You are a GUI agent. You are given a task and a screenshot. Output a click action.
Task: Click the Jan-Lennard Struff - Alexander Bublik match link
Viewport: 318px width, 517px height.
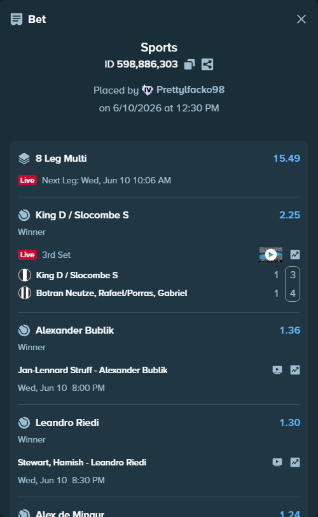tap(92, 370)
